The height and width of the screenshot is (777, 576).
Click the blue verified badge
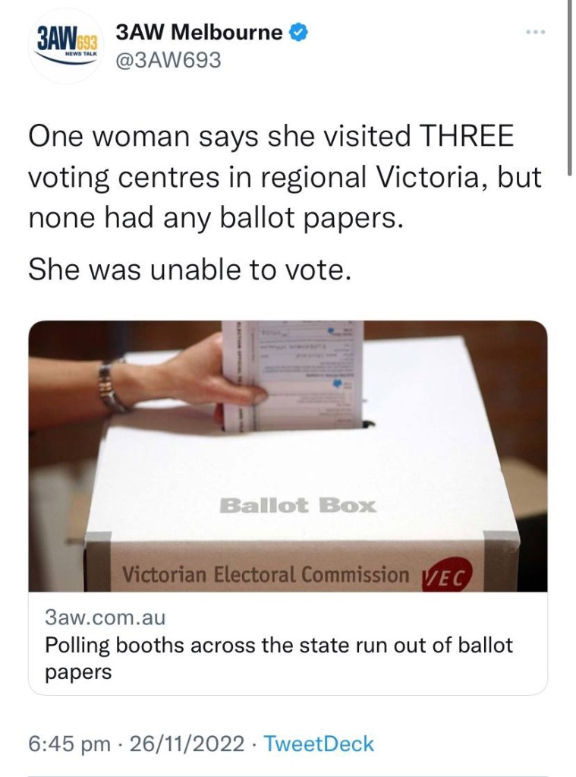pyautogui.click(x=301, y=33)
